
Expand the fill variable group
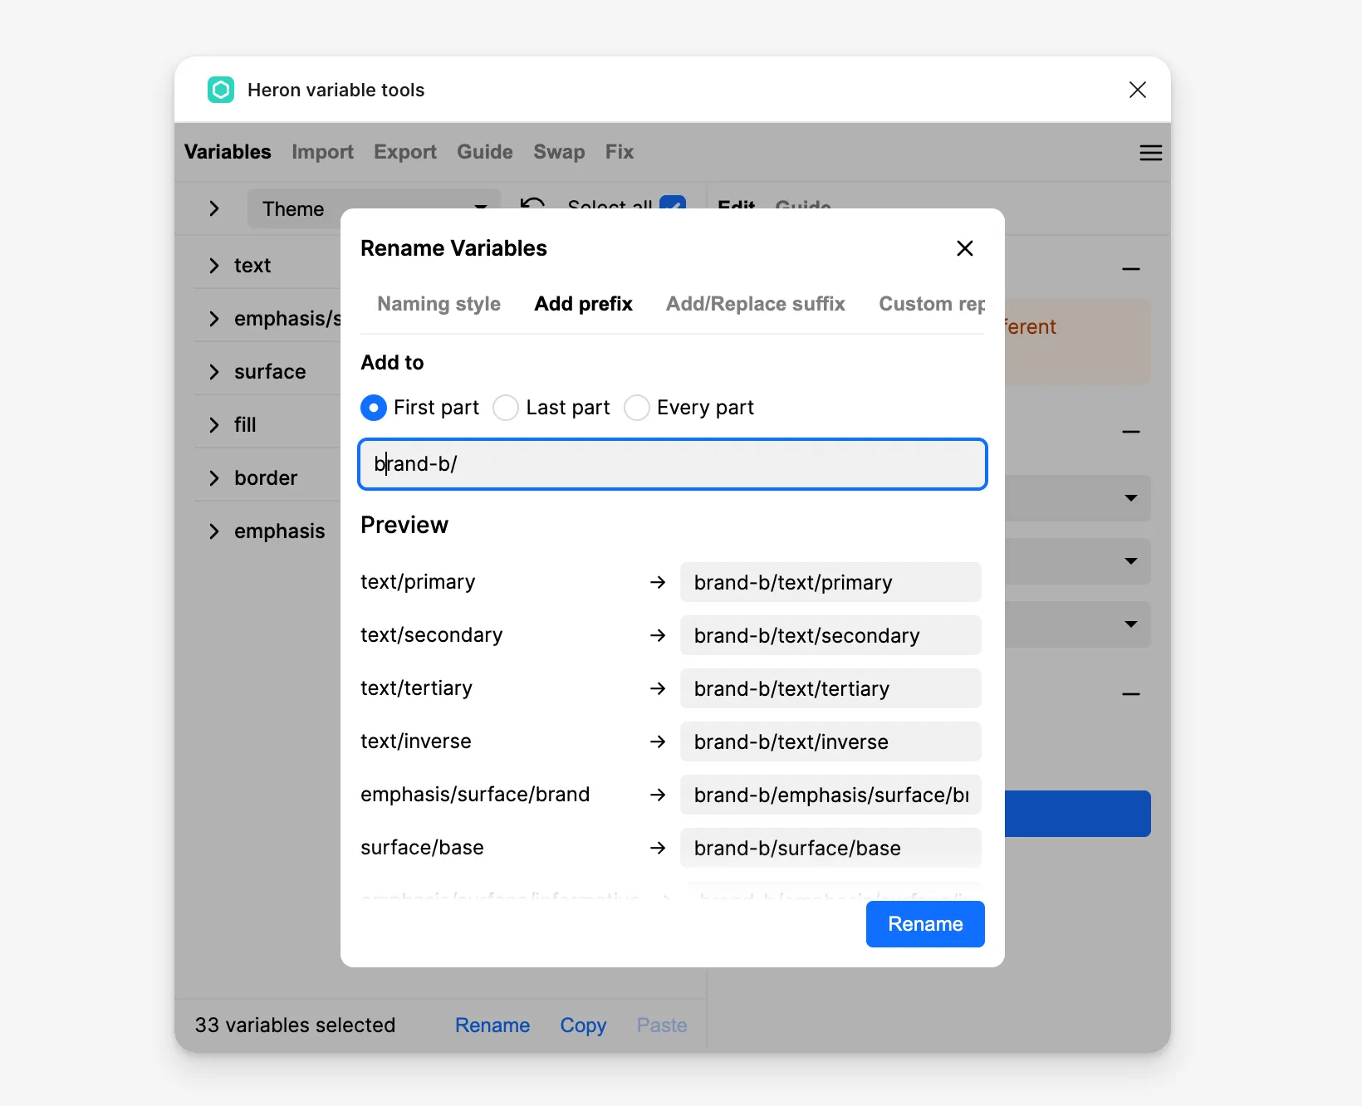[214, 425]
